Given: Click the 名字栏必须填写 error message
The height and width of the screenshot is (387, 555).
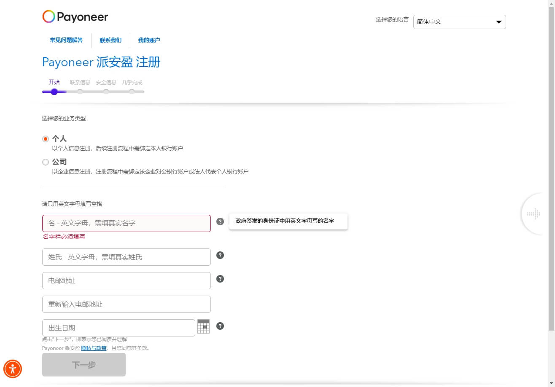Looking at the screenshot, I should (64, 237).
